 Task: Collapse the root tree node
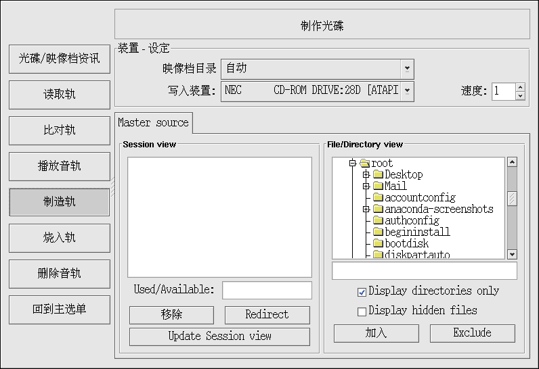tap(352, 163)
